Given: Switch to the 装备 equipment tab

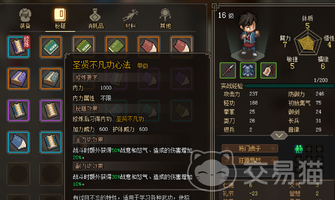Looking at the screenshot, I should pyautogui.click(x=25, y=19).
